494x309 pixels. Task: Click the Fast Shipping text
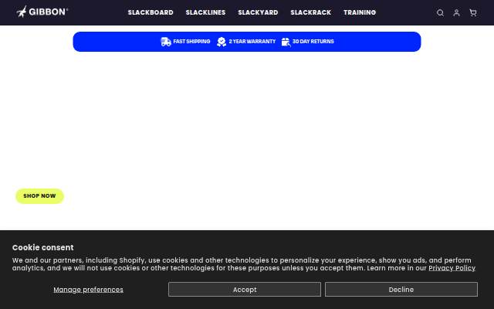click(191, 41)
